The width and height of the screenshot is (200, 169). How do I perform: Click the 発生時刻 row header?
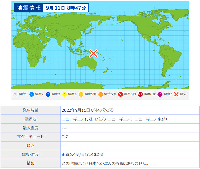pyautogui.click(x=30, y=110)
